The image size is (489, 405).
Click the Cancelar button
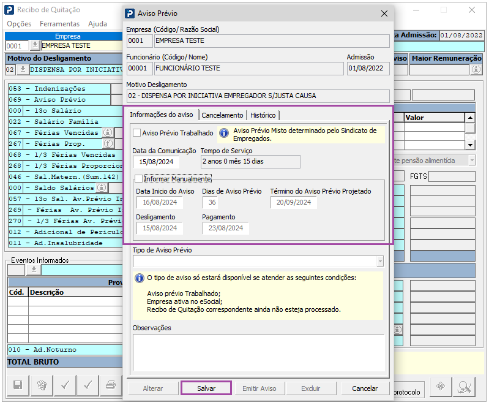365,388
